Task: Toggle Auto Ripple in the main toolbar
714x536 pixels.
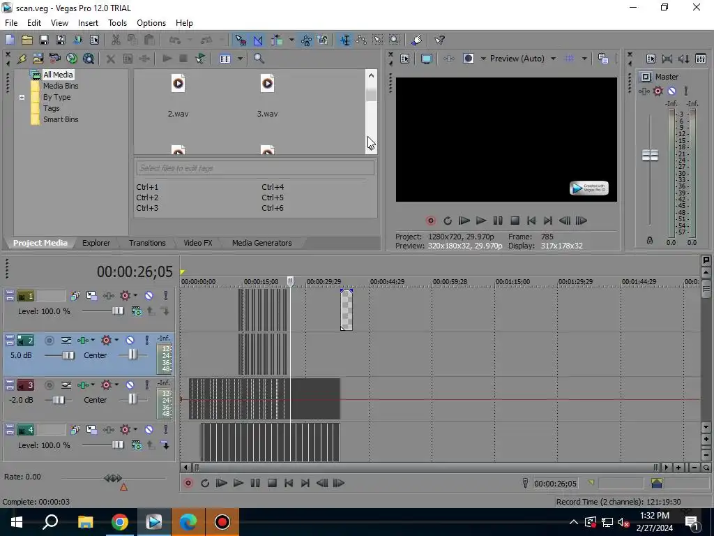Action: 277,40
